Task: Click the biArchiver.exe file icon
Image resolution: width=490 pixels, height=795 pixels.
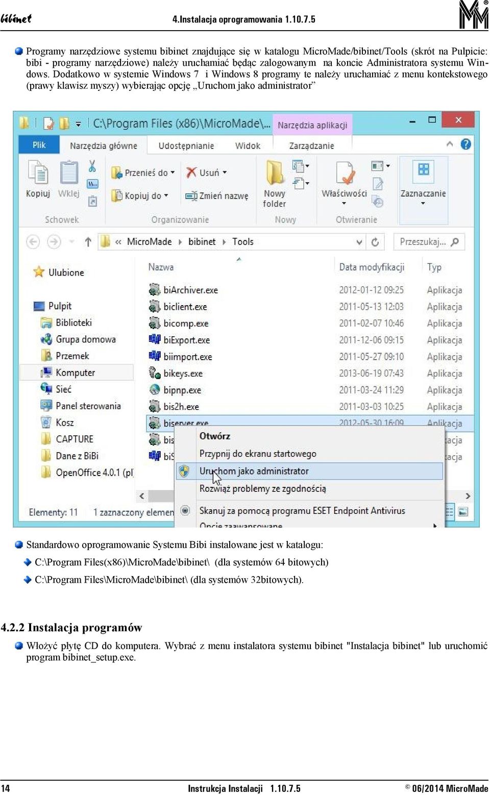Action: point(155,290)
